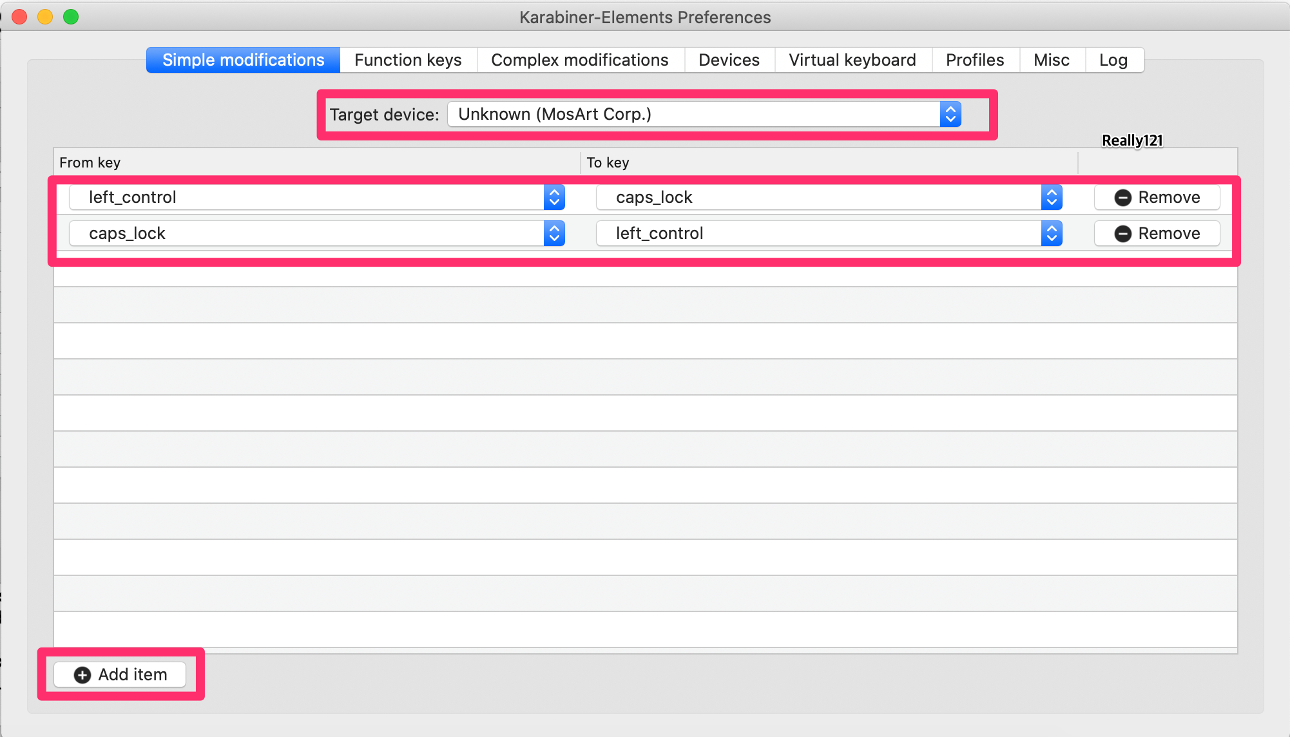Image resolution: width=1290 pixels, height=737 pixels.
Task: Click minus icon in left_control row's Remove
Action: tap(1123, 198)
